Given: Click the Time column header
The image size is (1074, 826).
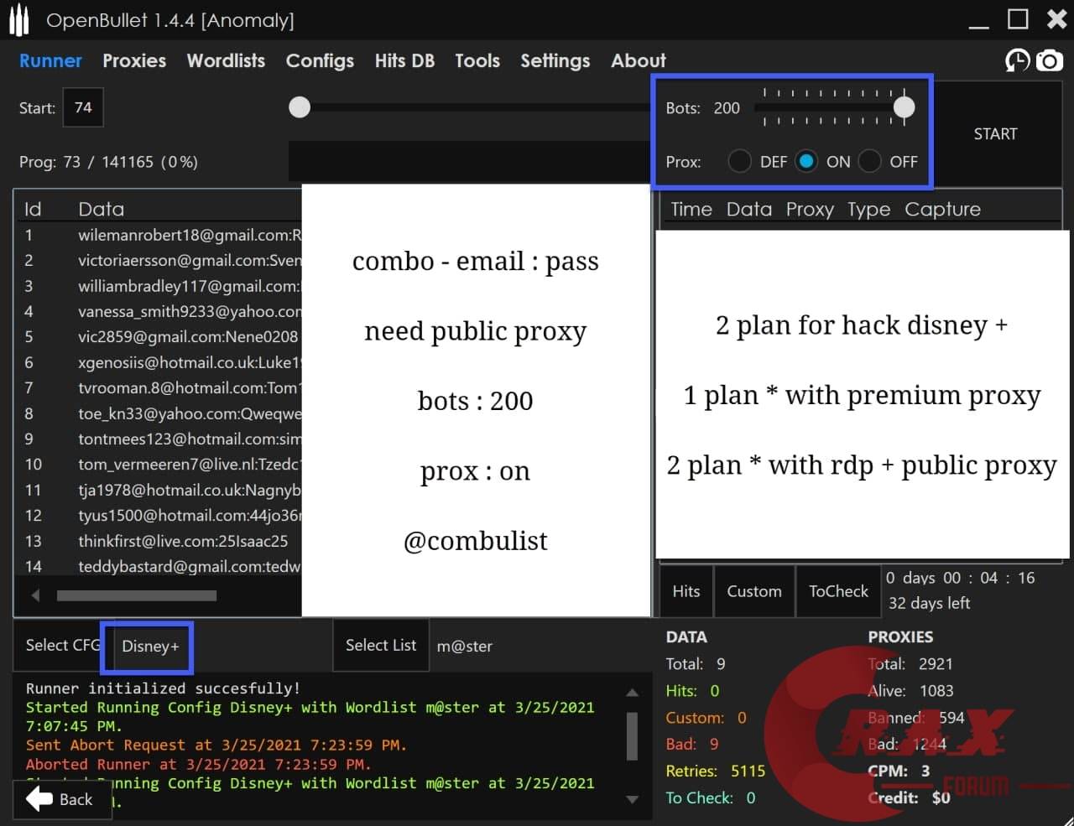Looking at the screenshot, I should (691, 209).
